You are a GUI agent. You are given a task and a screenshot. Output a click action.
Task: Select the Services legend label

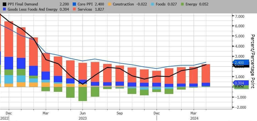coord(85,9)
